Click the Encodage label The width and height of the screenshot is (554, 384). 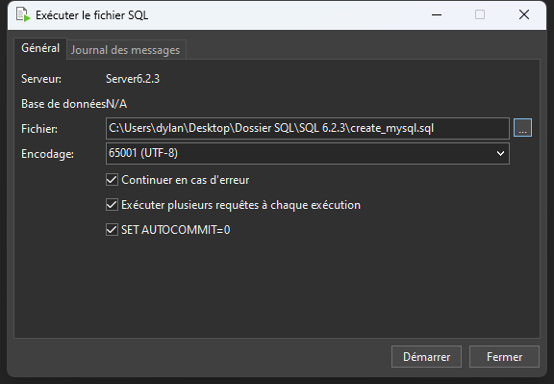tap(47, 154)
